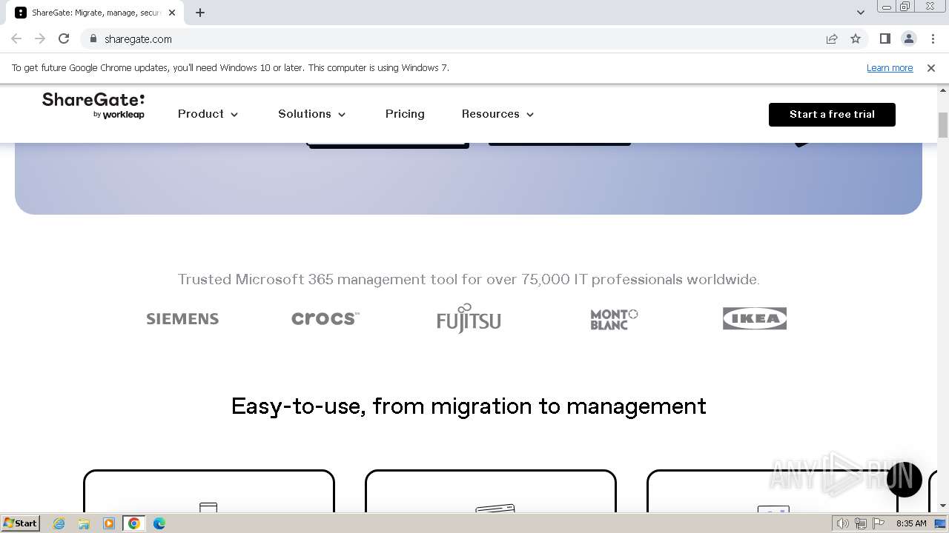Screen dimensions: 949x533
Task: Open a new tab
Action: tap(200, 13)
